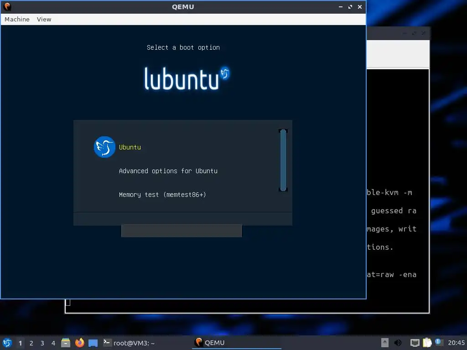This screenshot has width=467, height=350.
Task: Open the Machine menu in QEMU
Action: coord(17,19)
